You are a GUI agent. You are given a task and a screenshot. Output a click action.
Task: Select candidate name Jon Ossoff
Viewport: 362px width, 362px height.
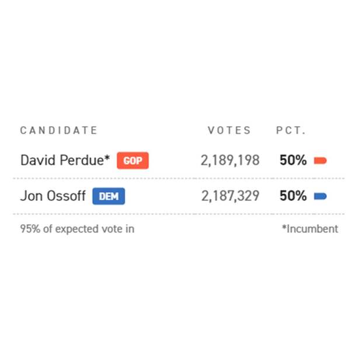click(53, 196)
